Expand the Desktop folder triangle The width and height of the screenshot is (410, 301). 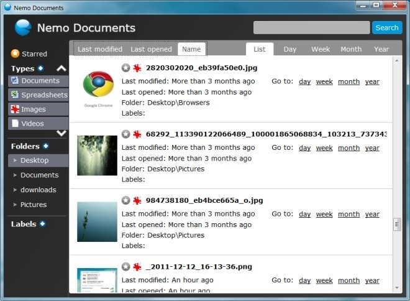coord(15,160)
